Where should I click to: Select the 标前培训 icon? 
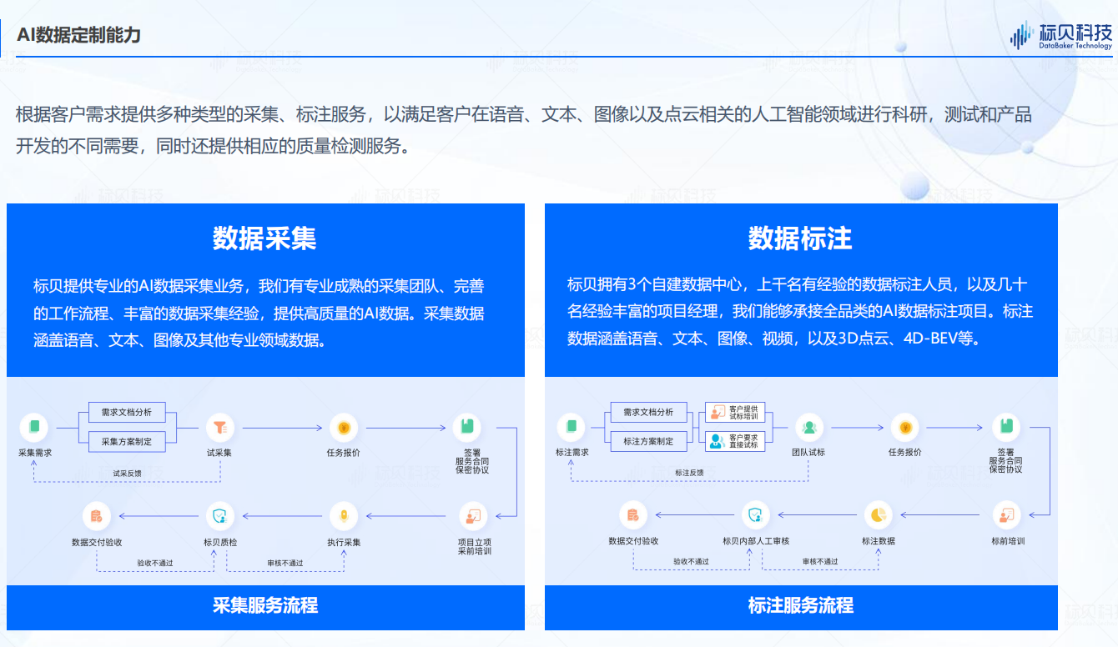pos(1007,515)
